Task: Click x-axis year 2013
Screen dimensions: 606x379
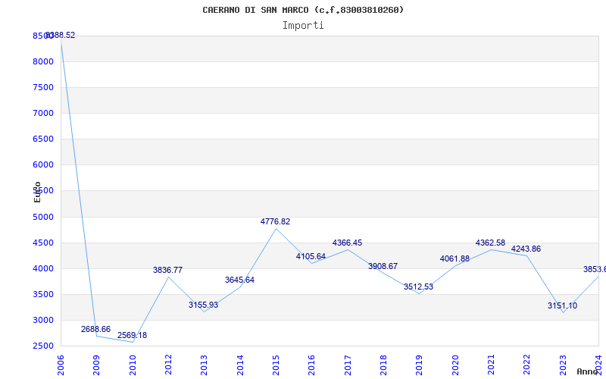Action: pos(204,365)
